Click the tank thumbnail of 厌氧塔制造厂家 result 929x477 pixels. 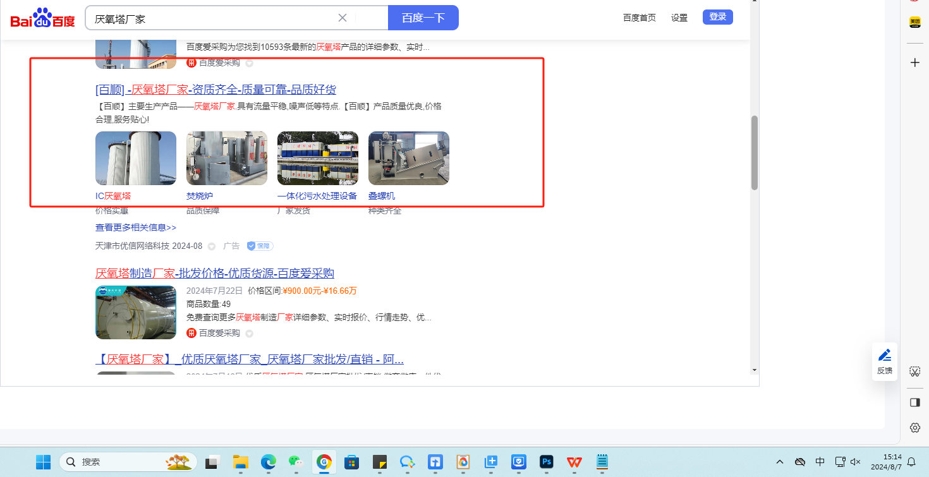click(x=136, y=312)
